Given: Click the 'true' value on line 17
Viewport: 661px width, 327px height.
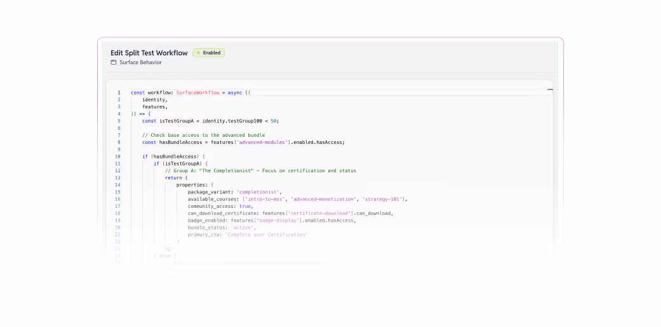Looking at the screenshot, I should (245, 206).
